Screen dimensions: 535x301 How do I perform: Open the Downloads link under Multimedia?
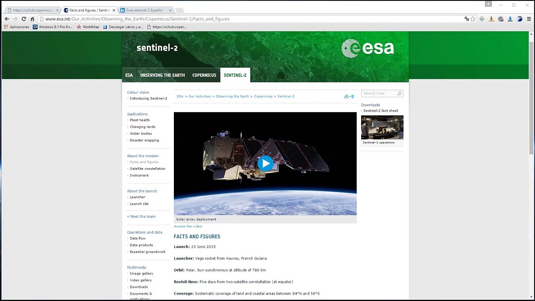139,287
